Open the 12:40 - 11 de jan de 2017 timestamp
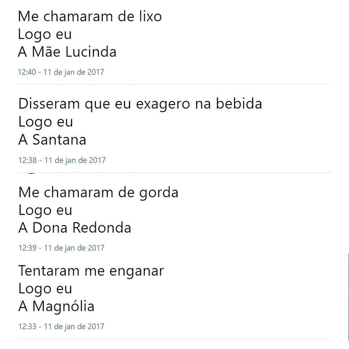 click(x=61, y=72)
